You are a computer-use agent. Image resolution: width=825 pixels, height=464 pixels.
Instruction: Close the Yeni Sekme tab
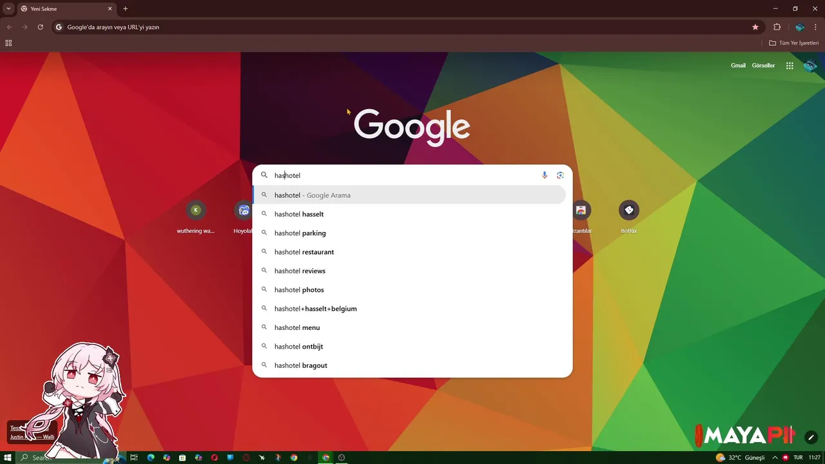(110, 9)
